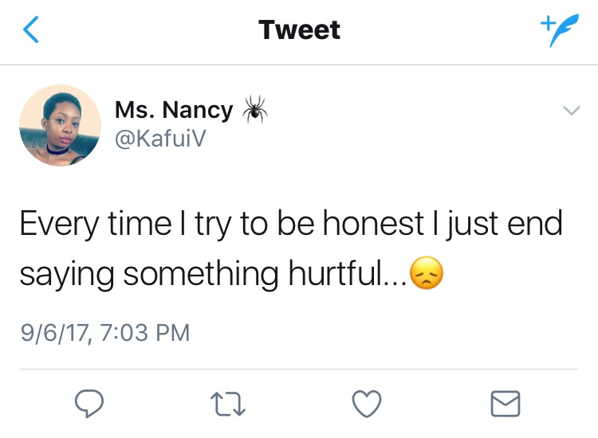Compose a new tweet with the feather icon
Screen dimensions: 598x438
560,30
